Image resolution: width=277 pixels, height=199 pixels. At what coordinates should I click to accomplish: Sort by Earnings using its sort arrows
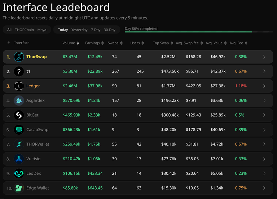click(102, 43)
